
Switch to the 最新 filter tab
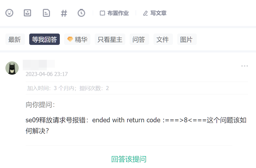(15, 39)
